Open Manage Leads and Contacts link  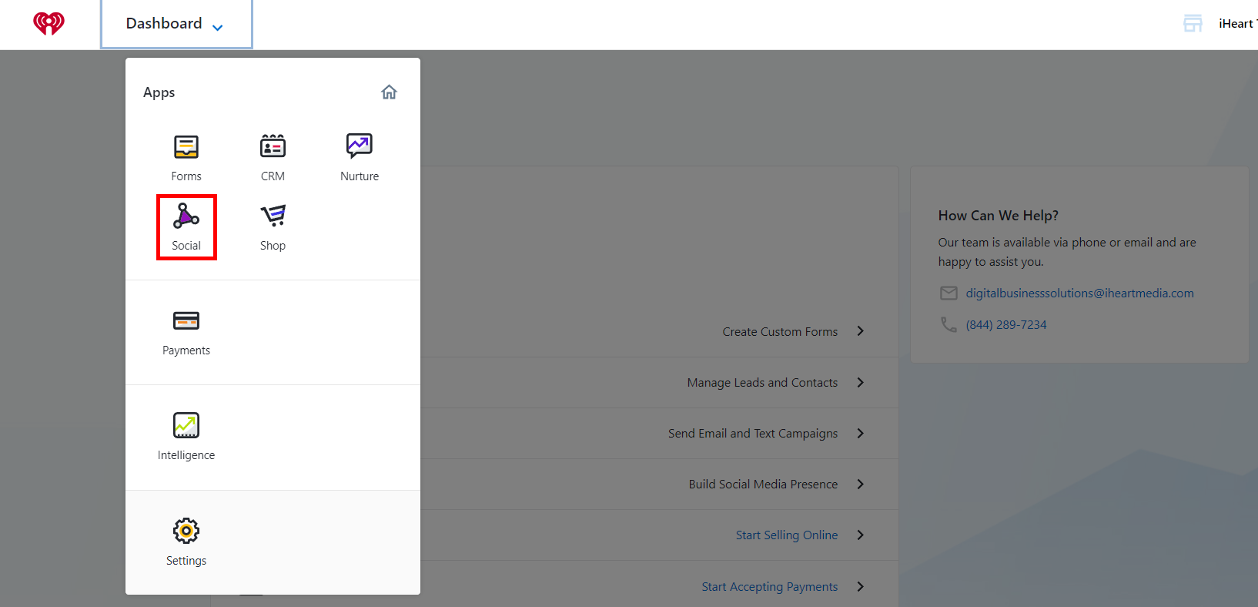click(762, 383)
